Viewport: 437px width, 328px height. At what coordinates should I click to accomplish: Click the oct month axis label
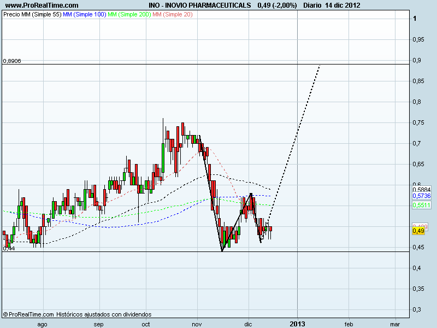(145, 324)
